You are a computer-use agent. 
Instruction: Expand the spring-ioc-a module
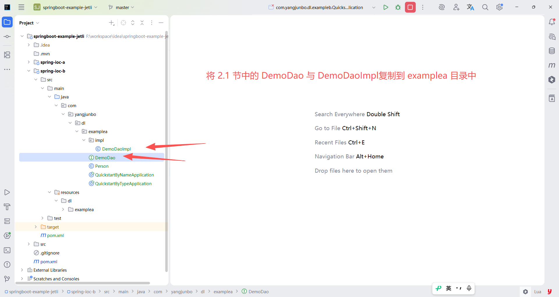coord(29,62)
